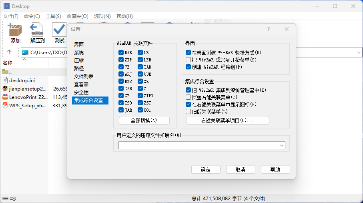
Task: Open the Favorites (收藏夹) menu
Action: point(78,16)
